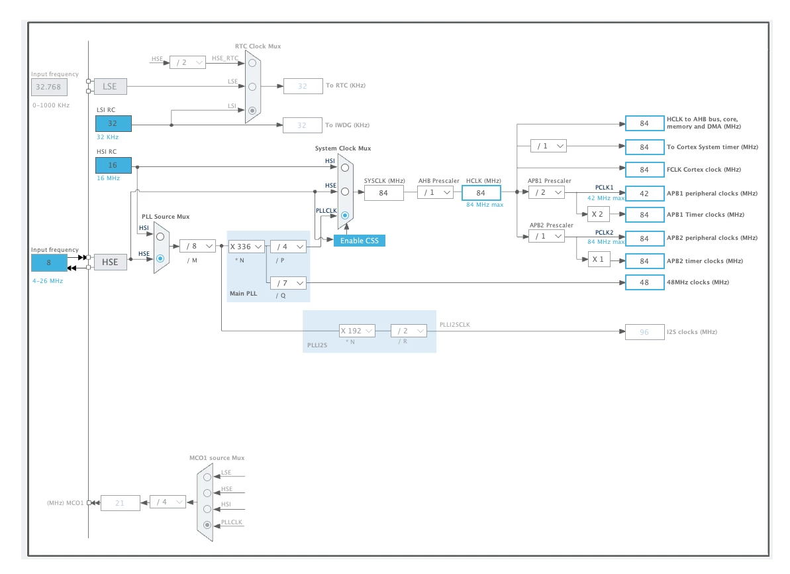Select HSE radio in PLL Source Mux

tap(160, 258)
